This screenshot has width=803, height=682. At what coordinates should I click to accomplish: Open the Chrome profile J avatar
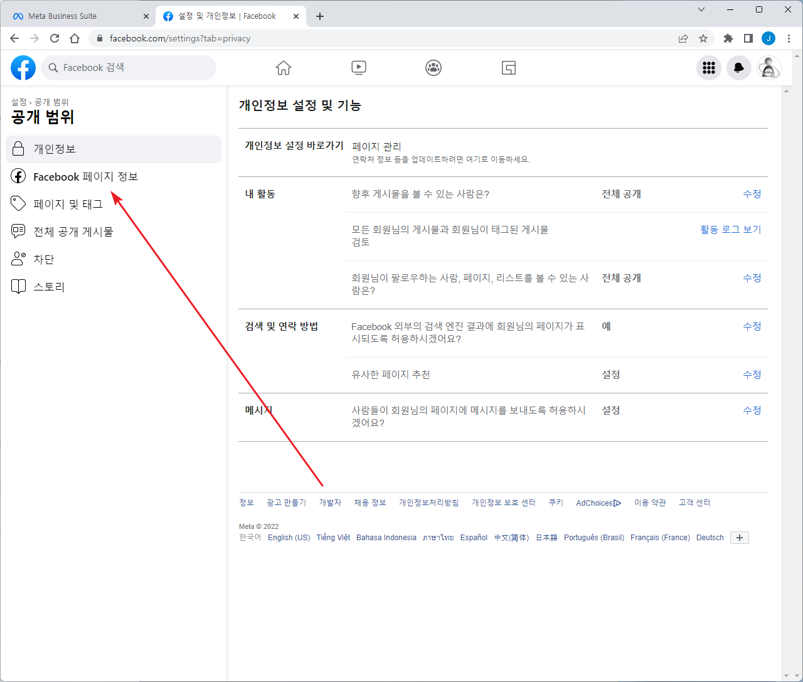coord(768,38)
